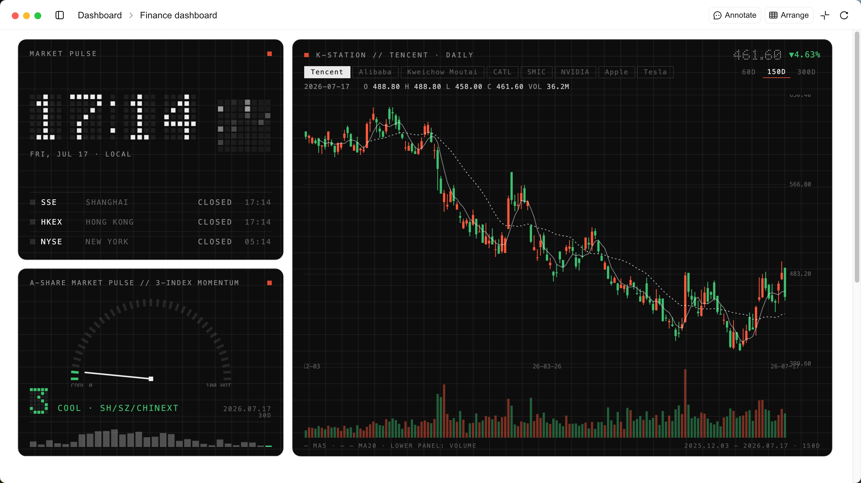
Task: Click LOWER PANEL: VOLUME label
Action: point(434,446)
